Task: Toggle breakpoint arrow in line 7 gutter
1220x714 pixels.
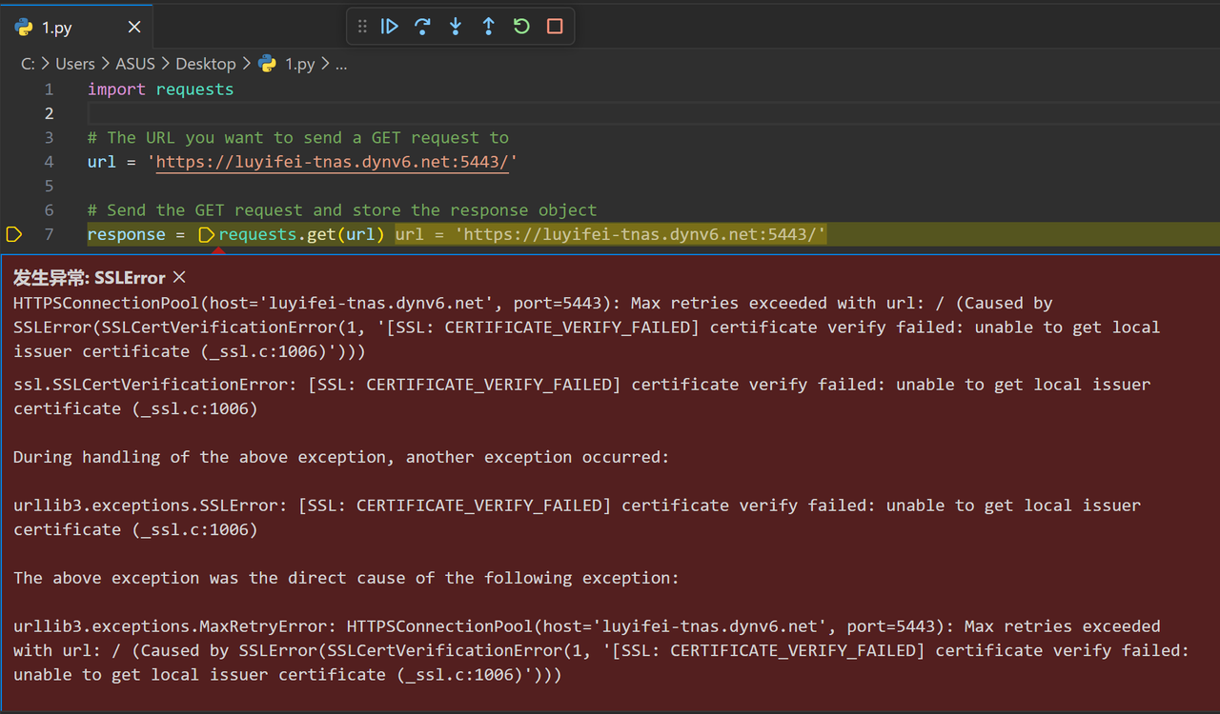Action: tap(13, 234)
